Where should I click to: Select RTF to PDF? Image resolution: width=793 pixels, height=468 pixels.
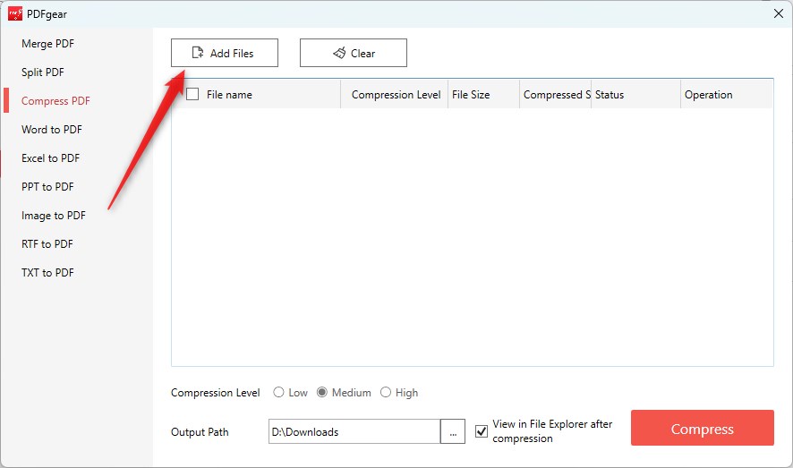point(47,244)
